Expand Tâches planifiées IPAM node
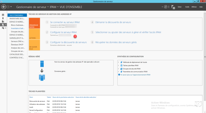Image resolution: width=206 pixels, height=113 pixels. point(119,65)
